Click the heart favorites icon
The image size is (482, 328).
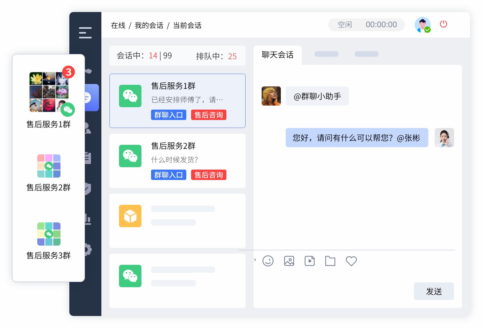351,261
